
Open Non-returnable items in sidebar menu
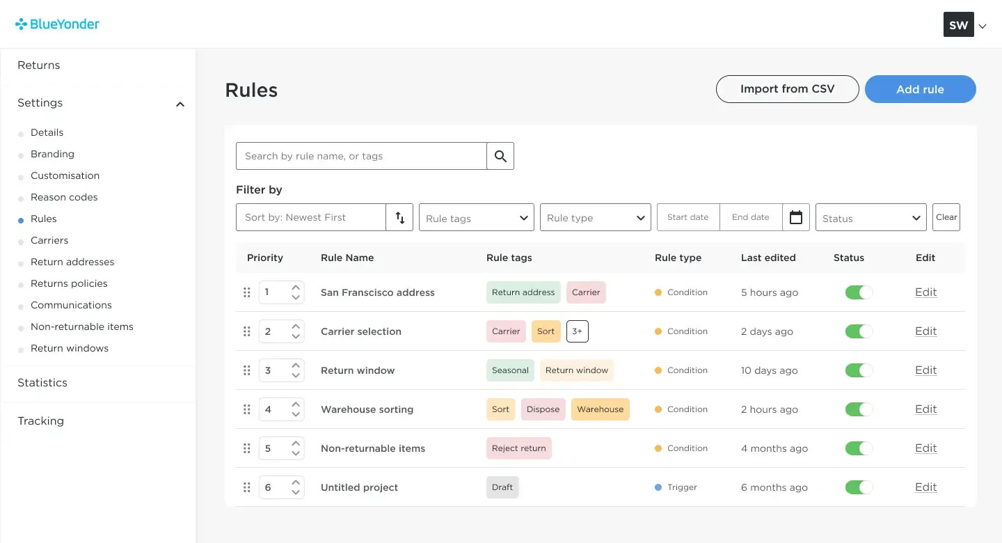82,326
